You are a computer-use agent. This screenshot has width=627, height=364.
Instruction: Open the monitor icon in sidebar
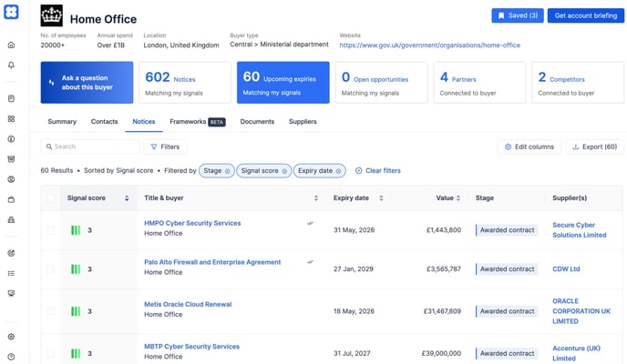[11, 293]
